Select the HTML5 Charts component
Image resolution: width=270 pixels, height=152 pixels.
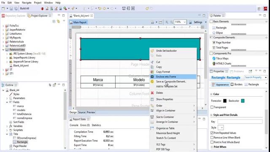tap(222, 64)
